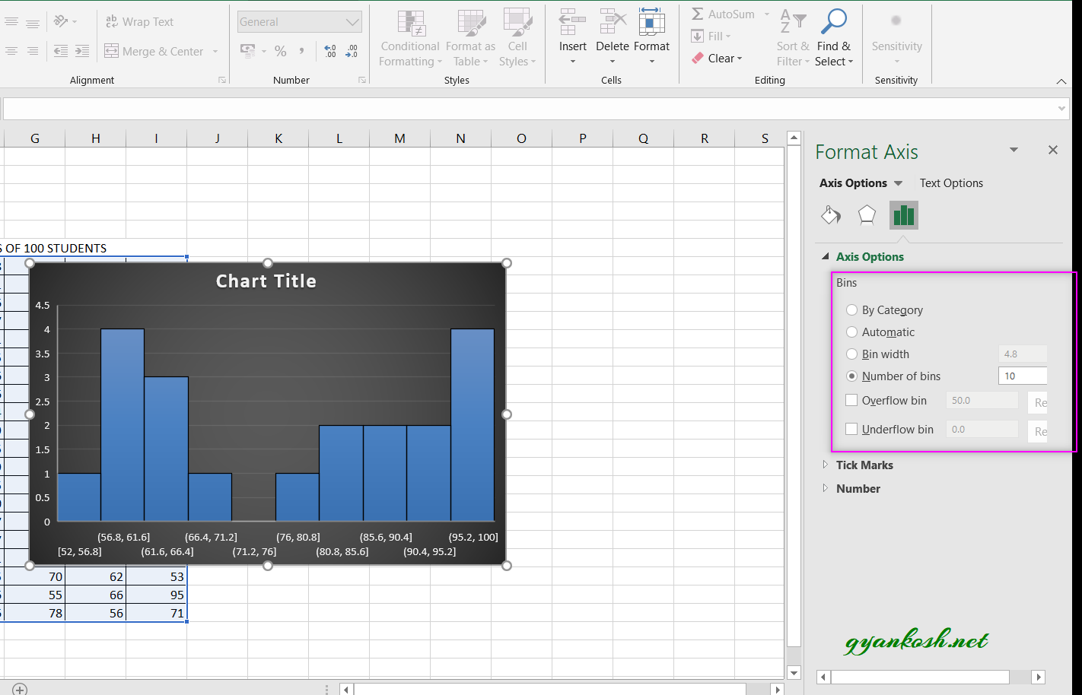
Task: Click the Delete cells icon
Action: pos(613,22)
